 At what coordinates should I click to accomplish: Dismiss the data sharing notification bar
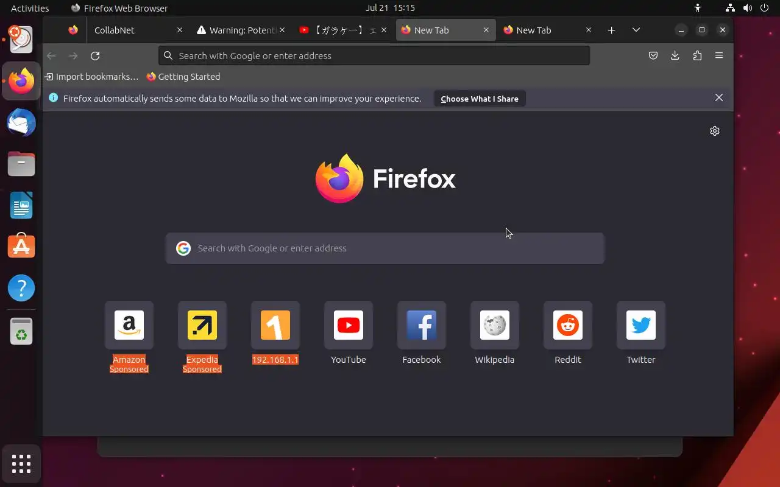point(719,98)
